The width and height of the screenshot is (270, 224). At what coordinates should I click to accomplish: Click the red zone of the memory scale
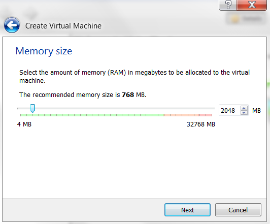pyautogui.click(x=206, y=115)
